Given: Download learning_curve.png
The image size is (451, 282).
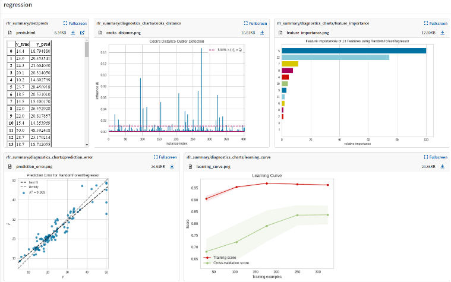Looking at the screenshot, I should click(442, 166).
